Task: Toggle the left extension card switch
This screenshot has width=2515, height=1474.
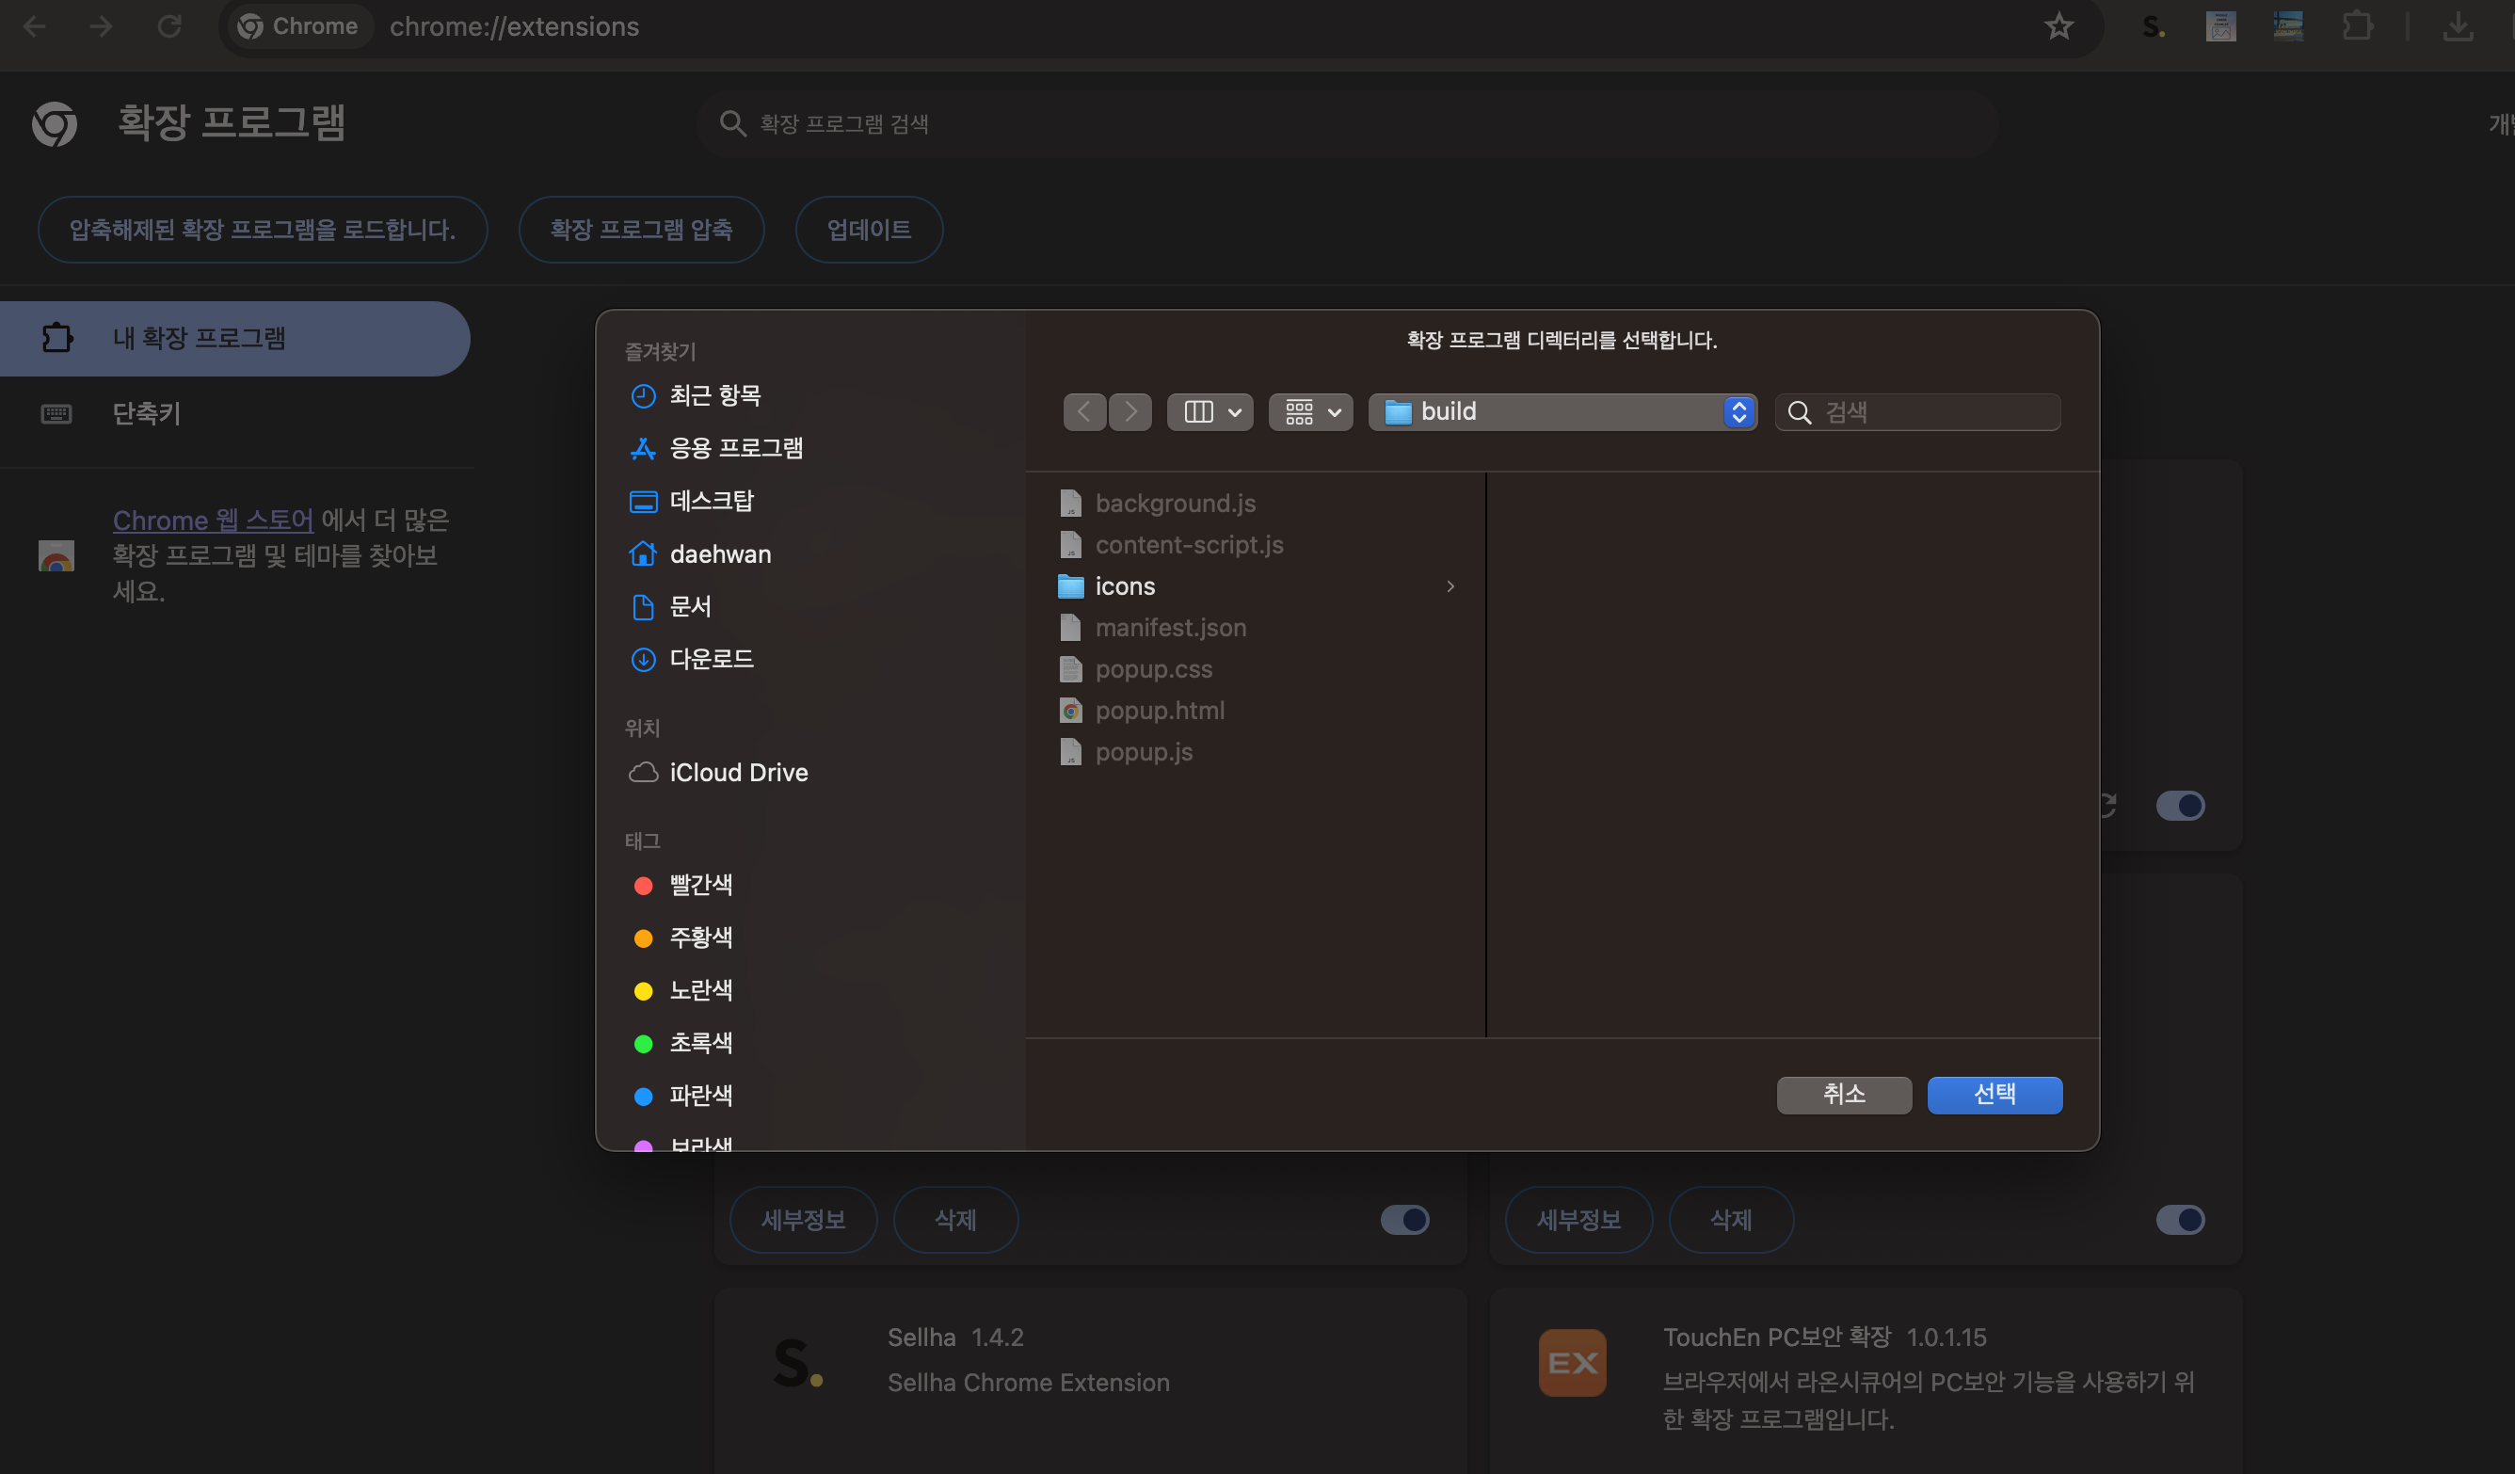Action: pyautogui.click(x=1404, y=1220)
